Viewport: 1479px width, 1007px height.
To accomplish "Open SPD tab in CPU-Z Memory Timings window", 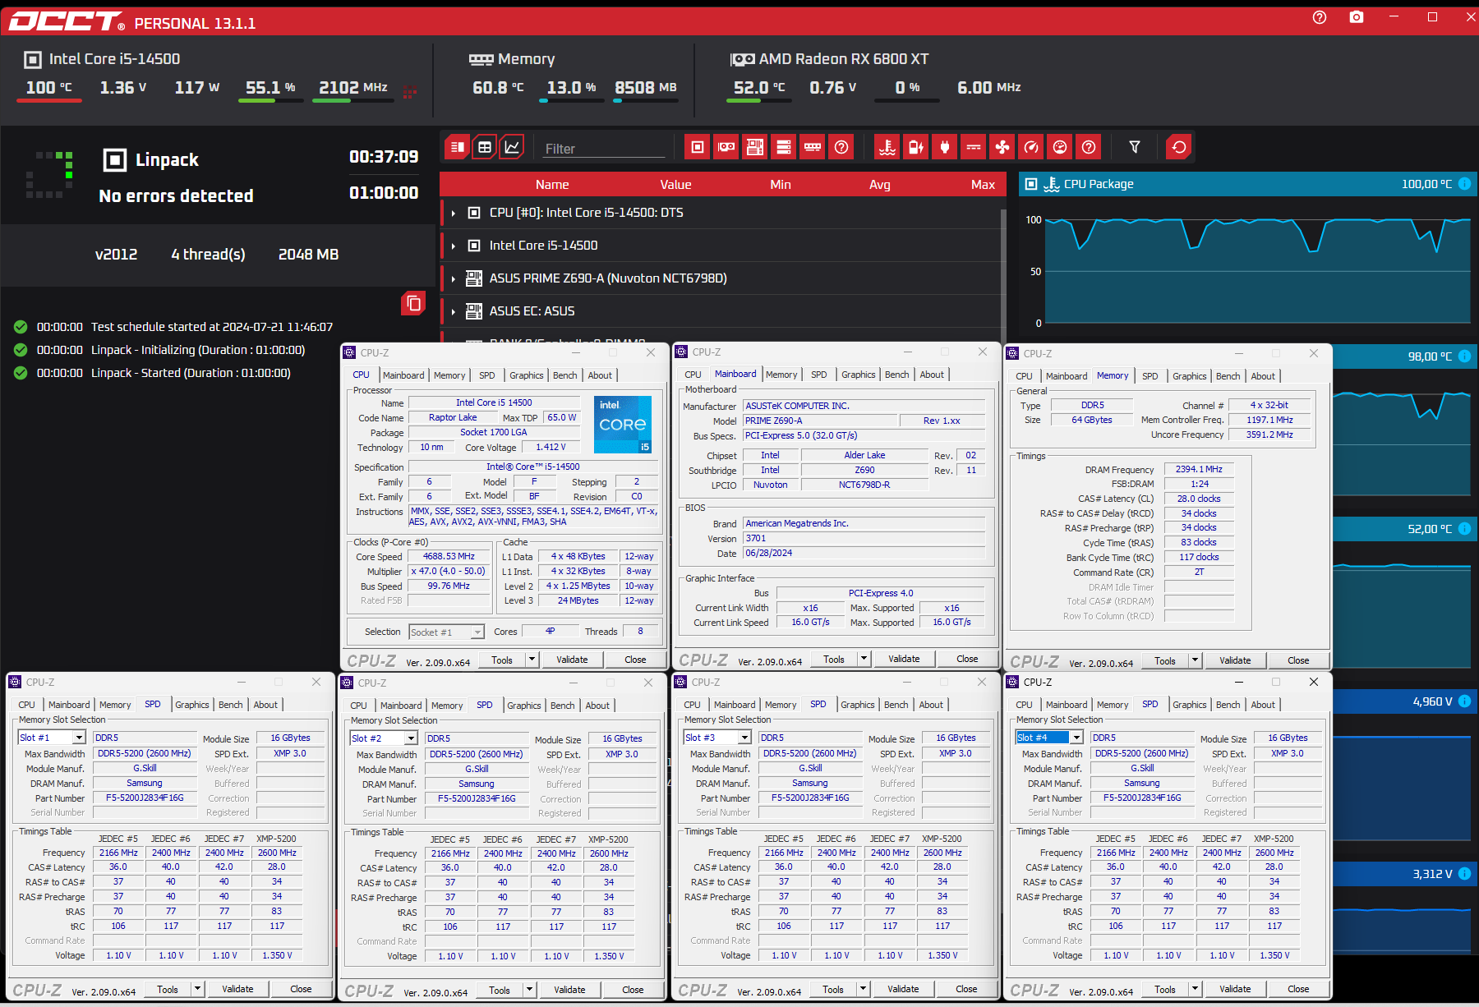I will tap(1150, 376).
